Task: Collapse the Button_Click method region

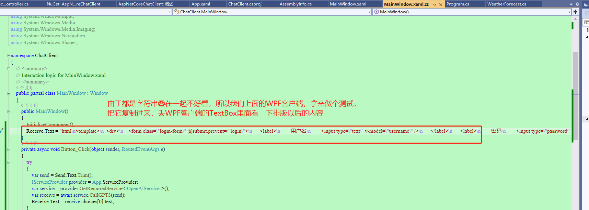Action: pos(9,149)
